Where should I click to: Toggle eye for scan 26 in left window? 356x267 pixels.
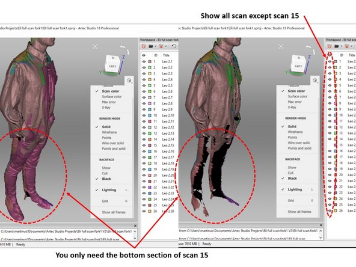[x=144, y=211]
